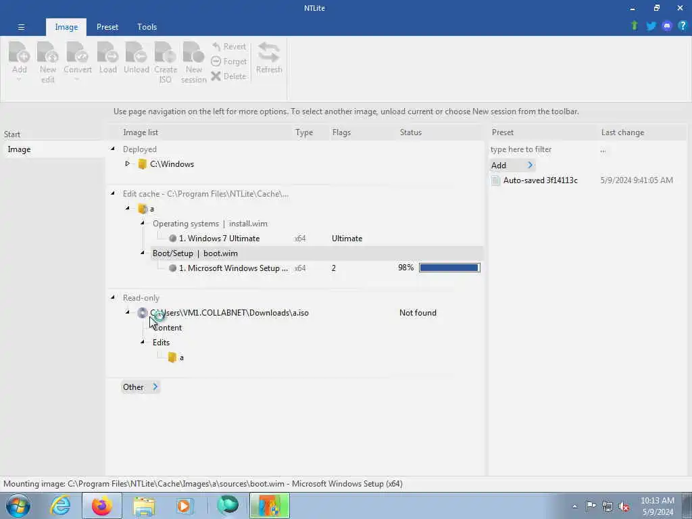Open the Twitter link icon
This screenshot has height=519, width=692.
(x=651, y=26)
